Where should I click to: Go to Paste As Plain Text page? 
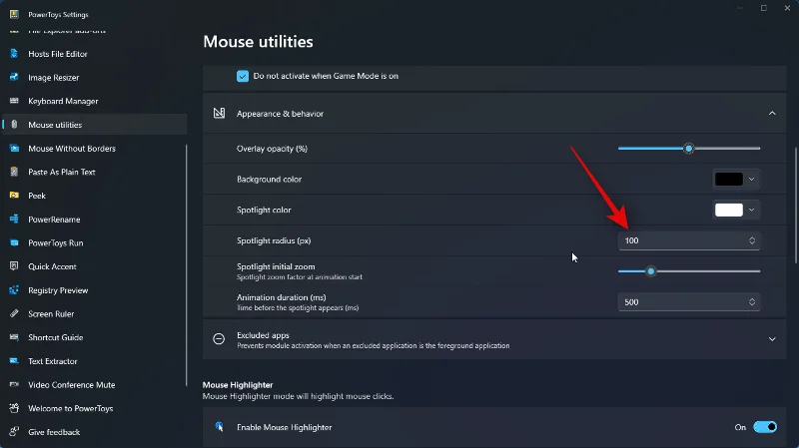click(x=62, y=173)
